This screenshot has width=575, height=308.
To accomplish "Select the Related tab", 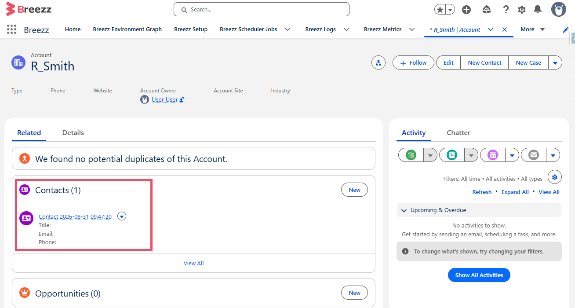I will coord(29,132).
